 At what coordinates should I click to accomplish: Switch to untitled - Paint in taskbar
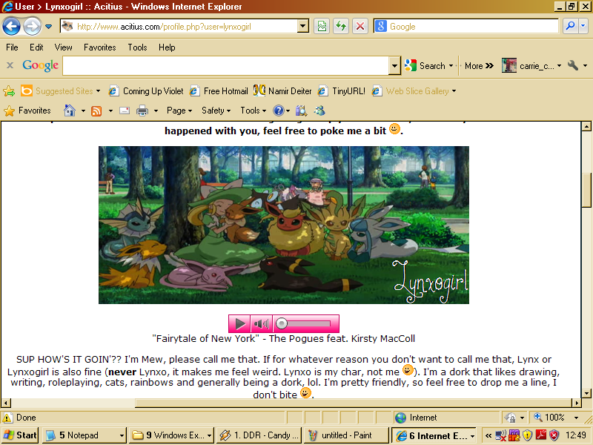click(x=347, y=435)
